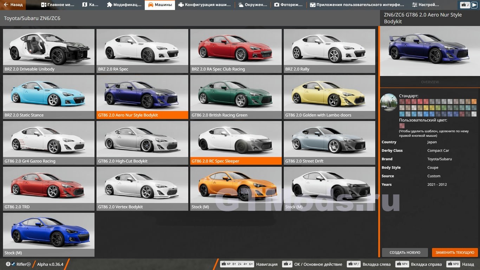Click the Country value Japan
Screen dimensions: 480x270
pos(432,142)
